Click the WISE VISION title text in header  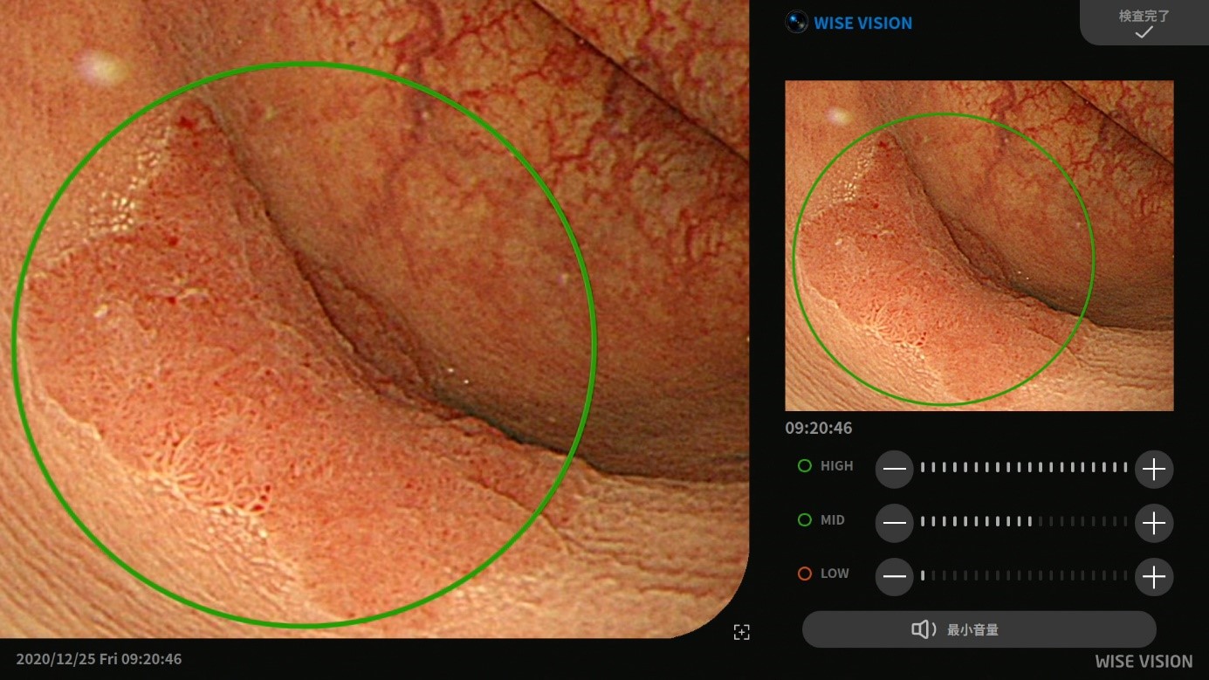(863, 24)
